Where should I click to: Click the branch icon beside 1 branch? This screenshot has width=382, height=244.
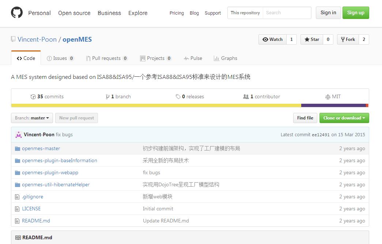(x=108, y=97)
